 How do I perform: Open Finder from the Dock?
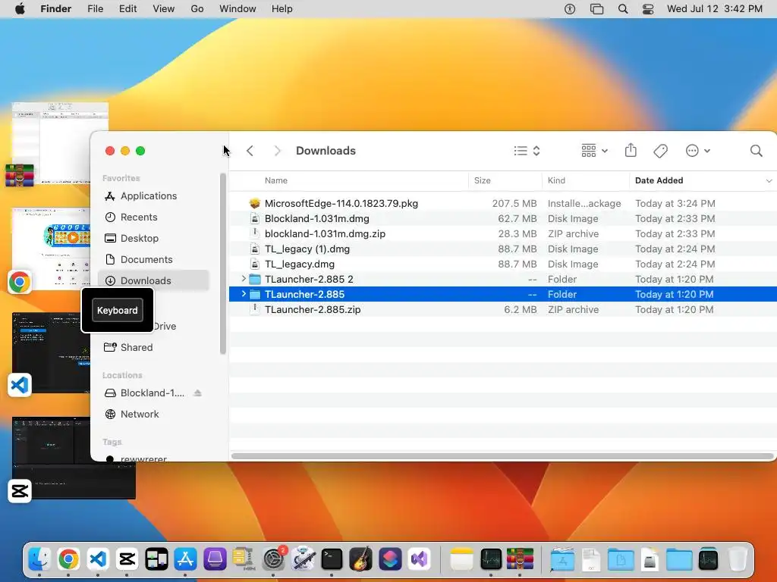[39, 559]
